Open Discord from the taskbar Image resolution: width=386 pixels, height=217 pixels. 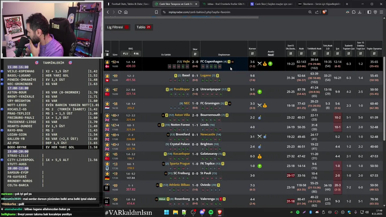202,212
